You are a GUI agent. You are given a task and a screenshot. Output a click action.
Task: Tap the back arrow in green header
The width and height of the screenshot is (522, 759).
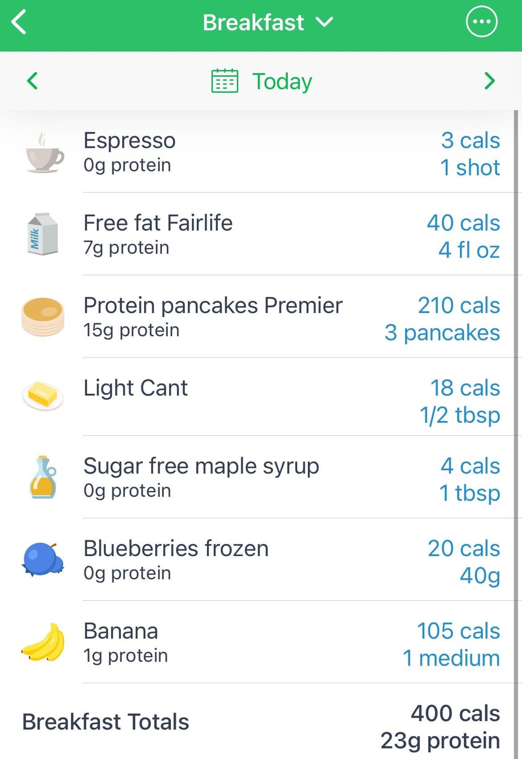19,22
